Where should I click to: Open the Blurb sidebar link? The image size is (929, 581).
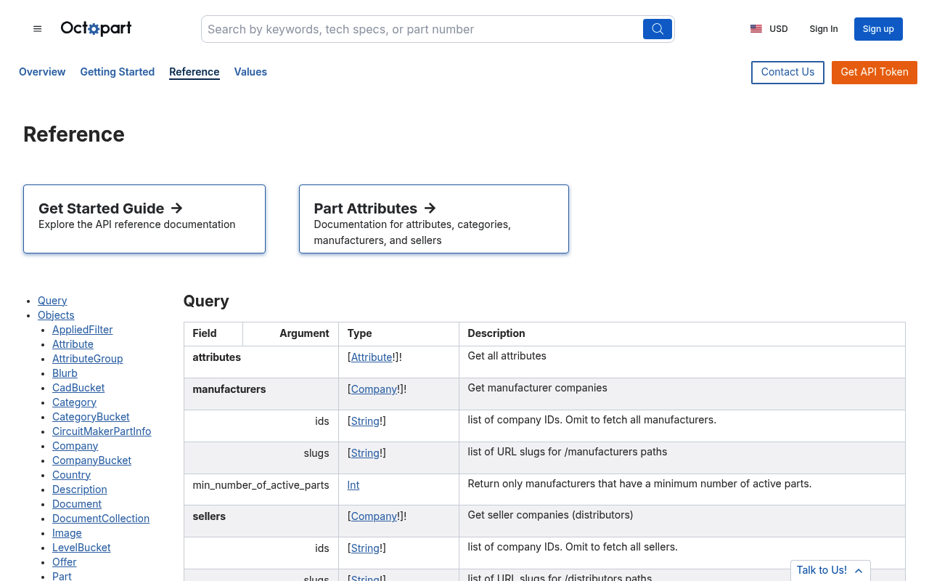pyautogui.click(x=65, y=373)
